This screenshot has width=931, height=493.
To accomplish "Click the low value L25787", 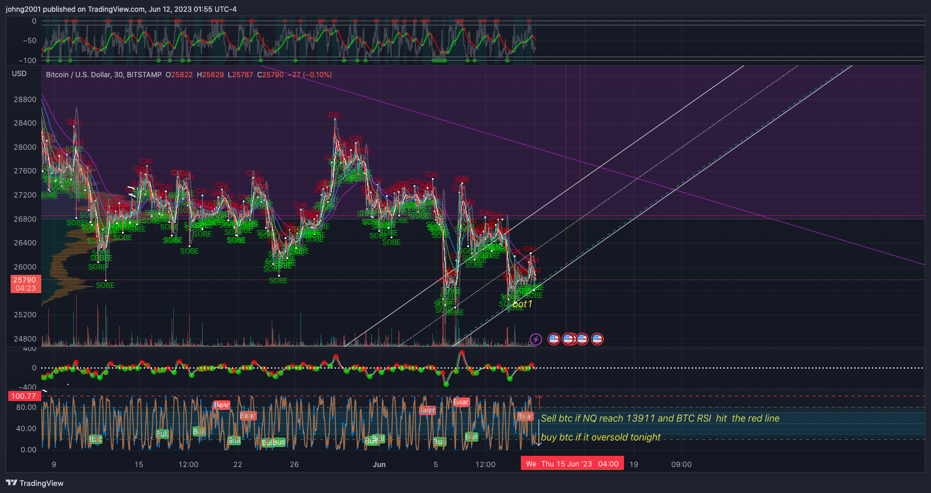I will 240,75.
